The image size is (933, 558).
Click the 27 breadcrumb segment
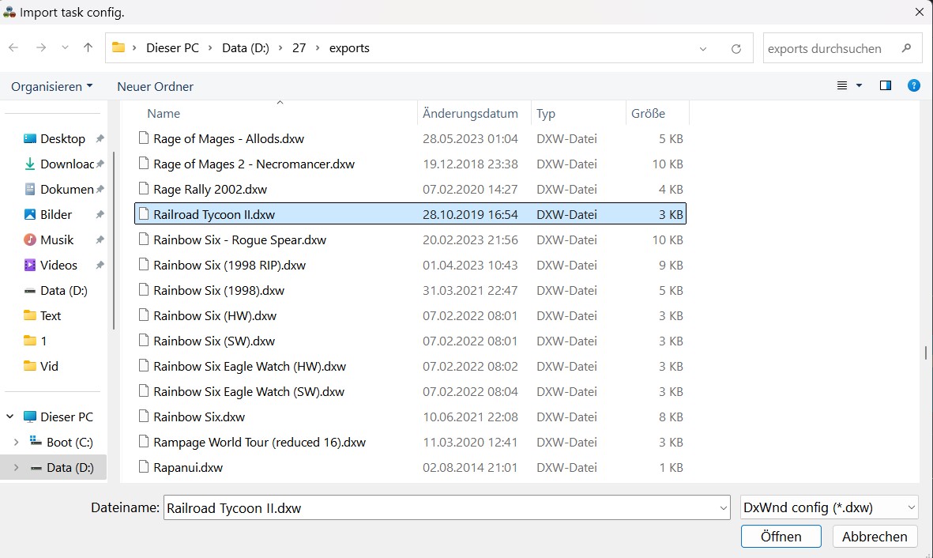click(299, 48)
